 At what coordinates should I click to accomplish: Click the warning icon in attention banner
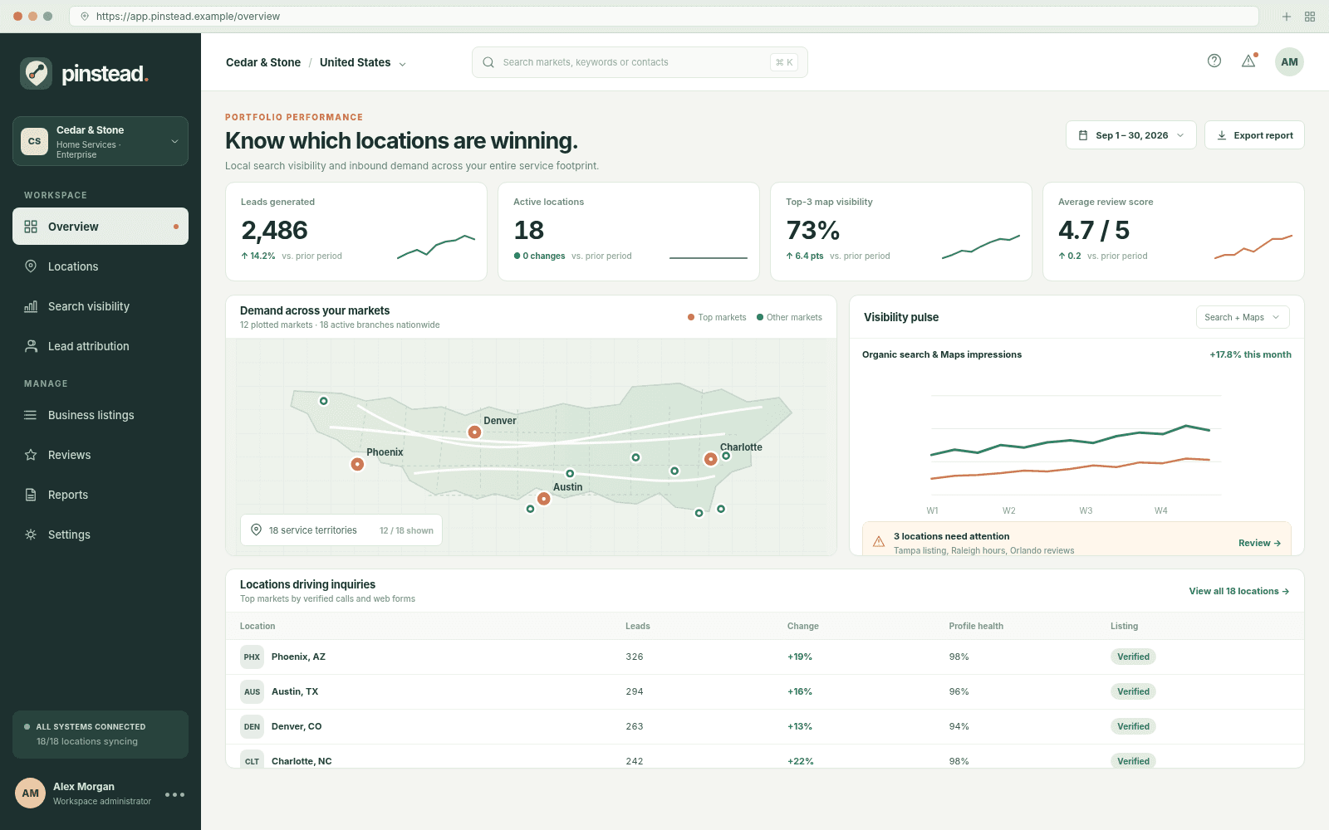pos(879,542)
